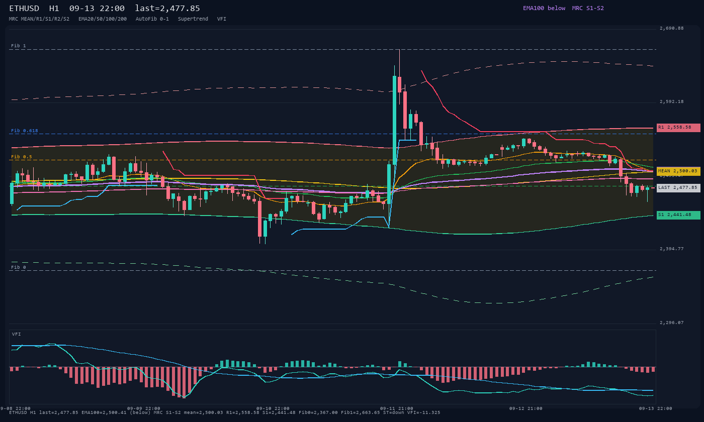Image resolution: width=704 pixels, height=422 pixels.
Task: Click the EMA100 below status text
Action: point(544,8)
